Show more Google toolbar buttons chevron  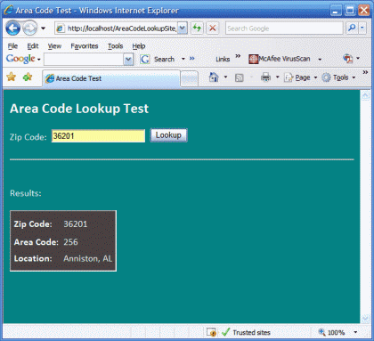(x=192, y=58)
